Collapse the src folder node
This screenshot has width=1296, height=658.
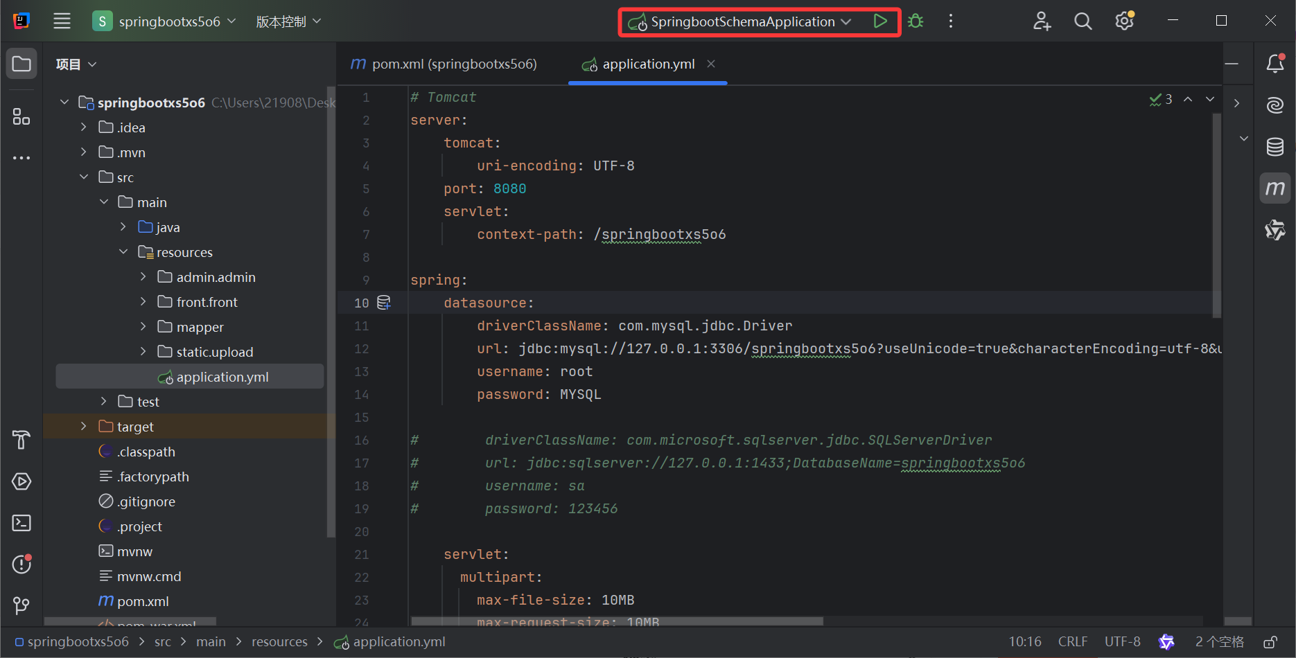pyautogui.click(x=84, y=177)
